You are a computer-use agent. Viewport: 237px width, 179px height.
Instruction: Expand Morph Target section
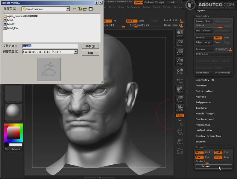tap(205, 113)
